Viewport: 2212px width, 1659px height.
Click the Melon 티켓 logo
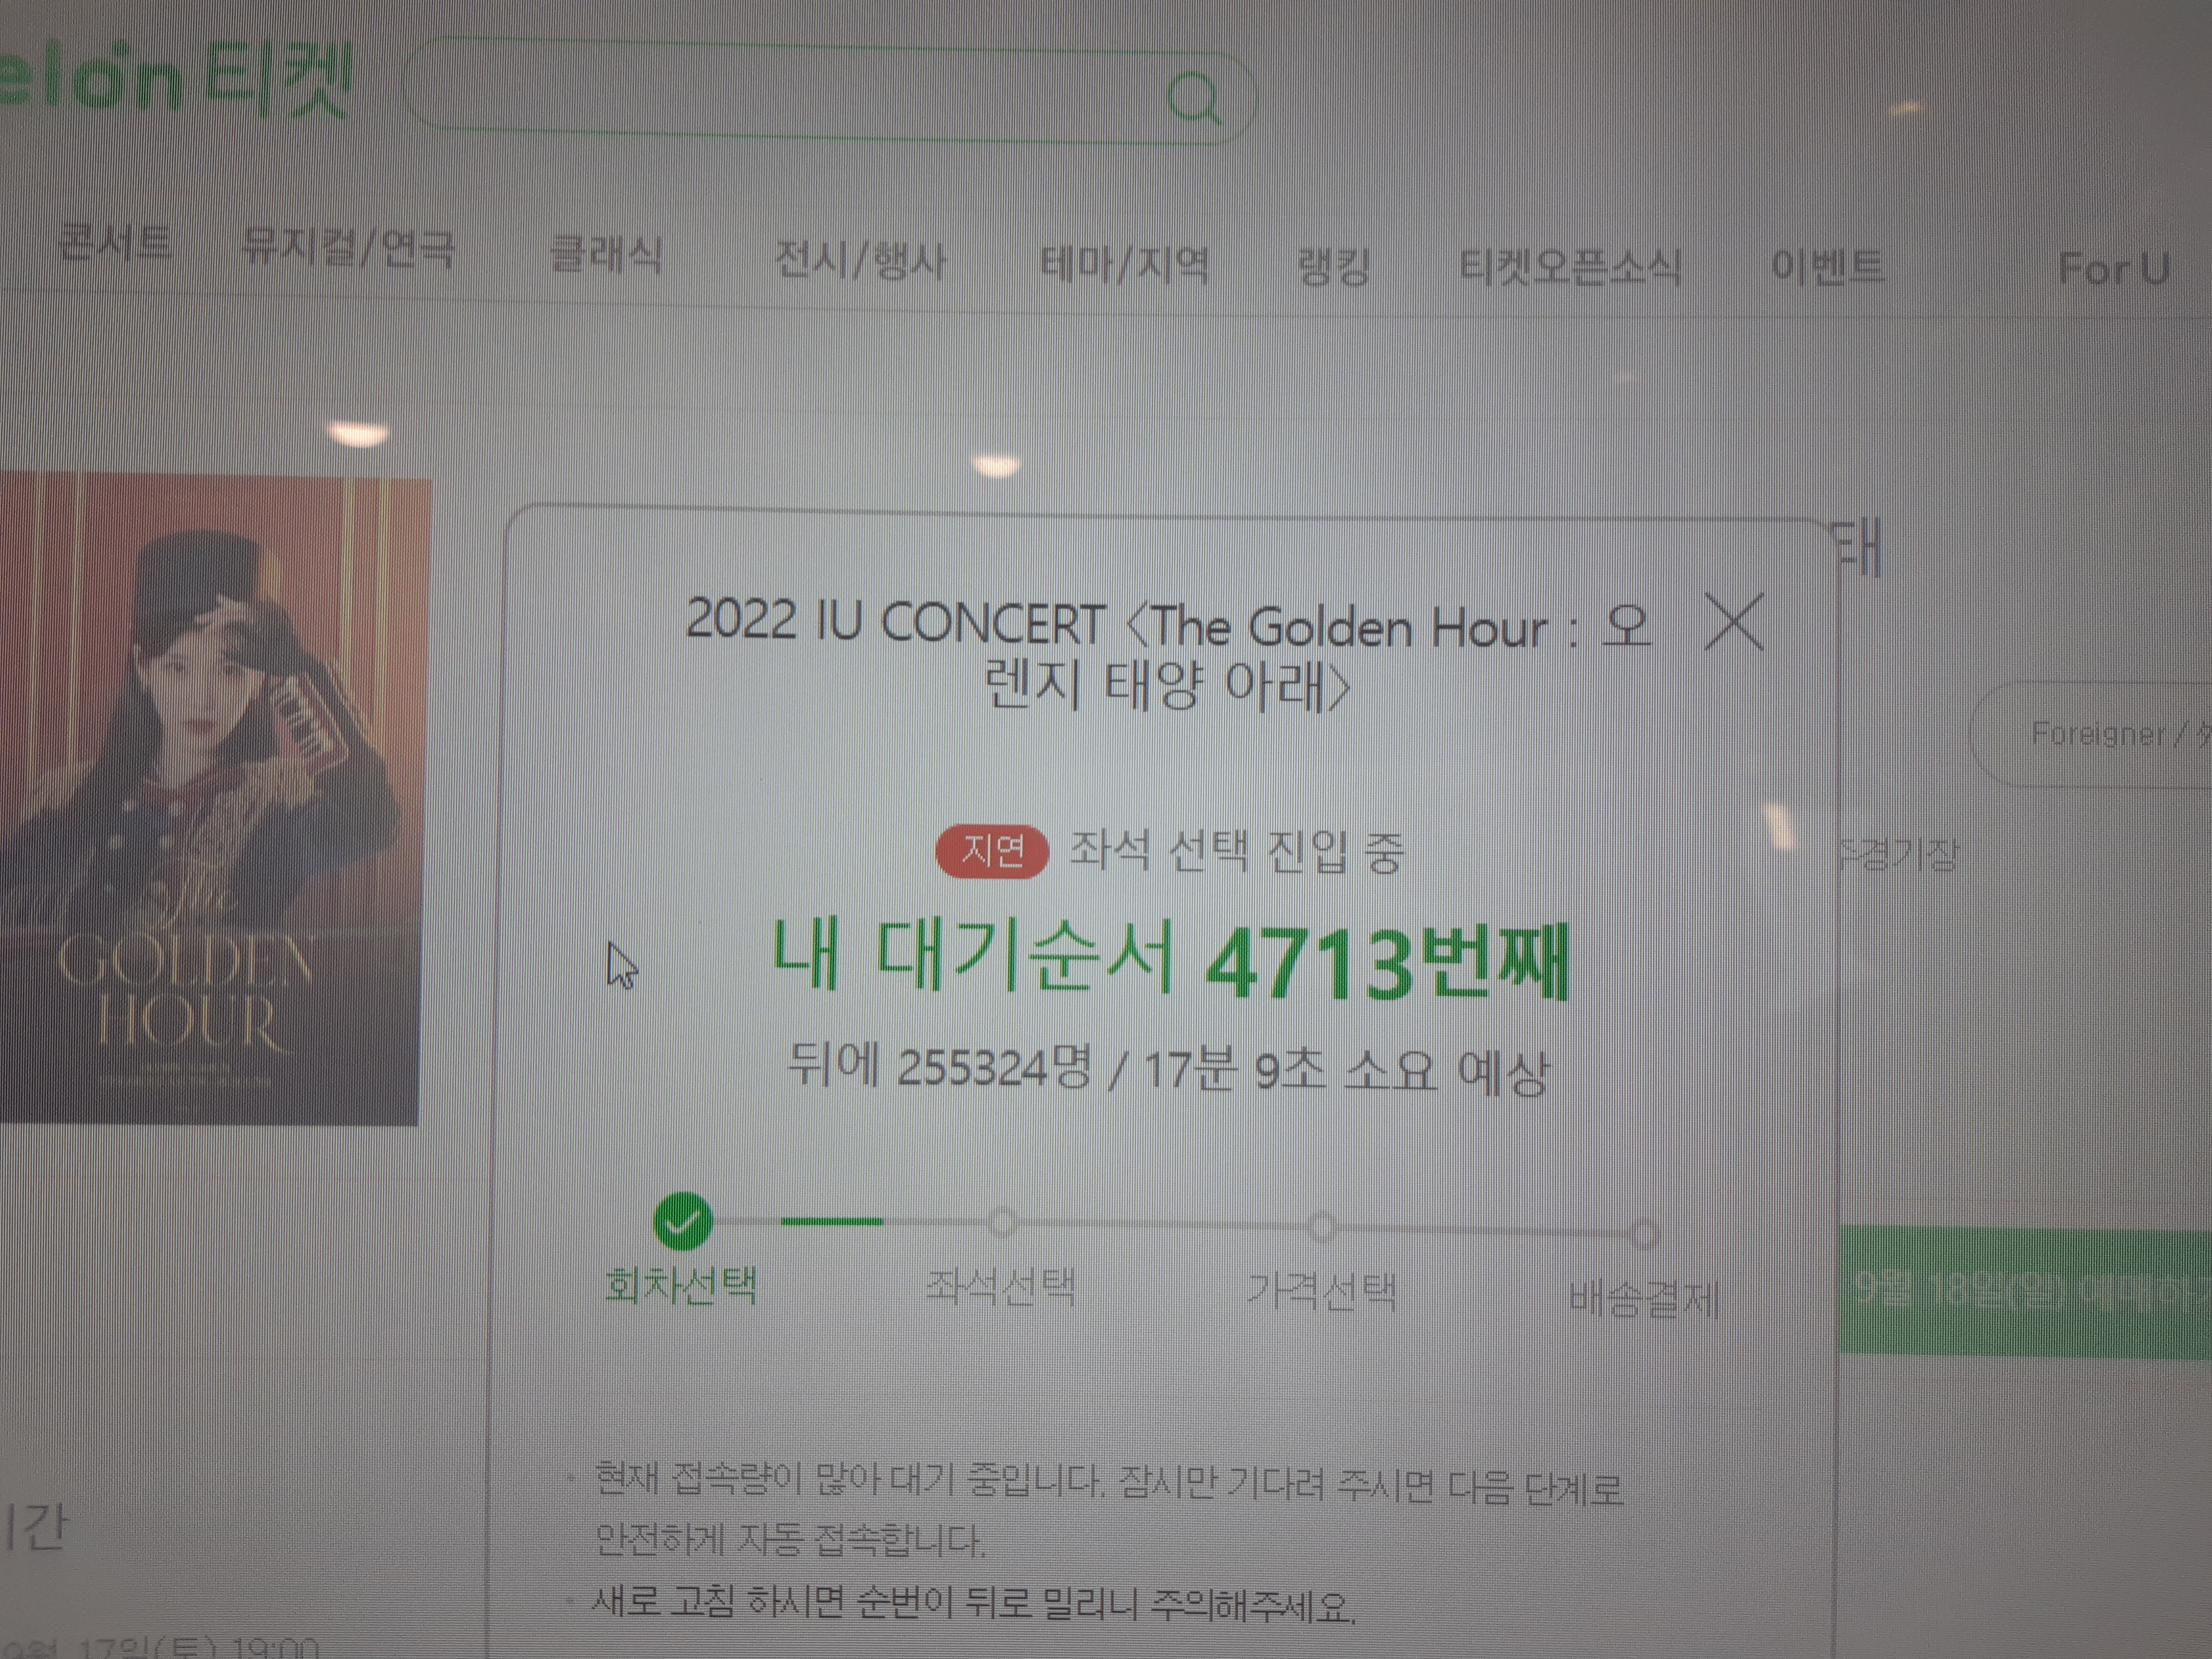pyautogui.click(x=175, y=80)
